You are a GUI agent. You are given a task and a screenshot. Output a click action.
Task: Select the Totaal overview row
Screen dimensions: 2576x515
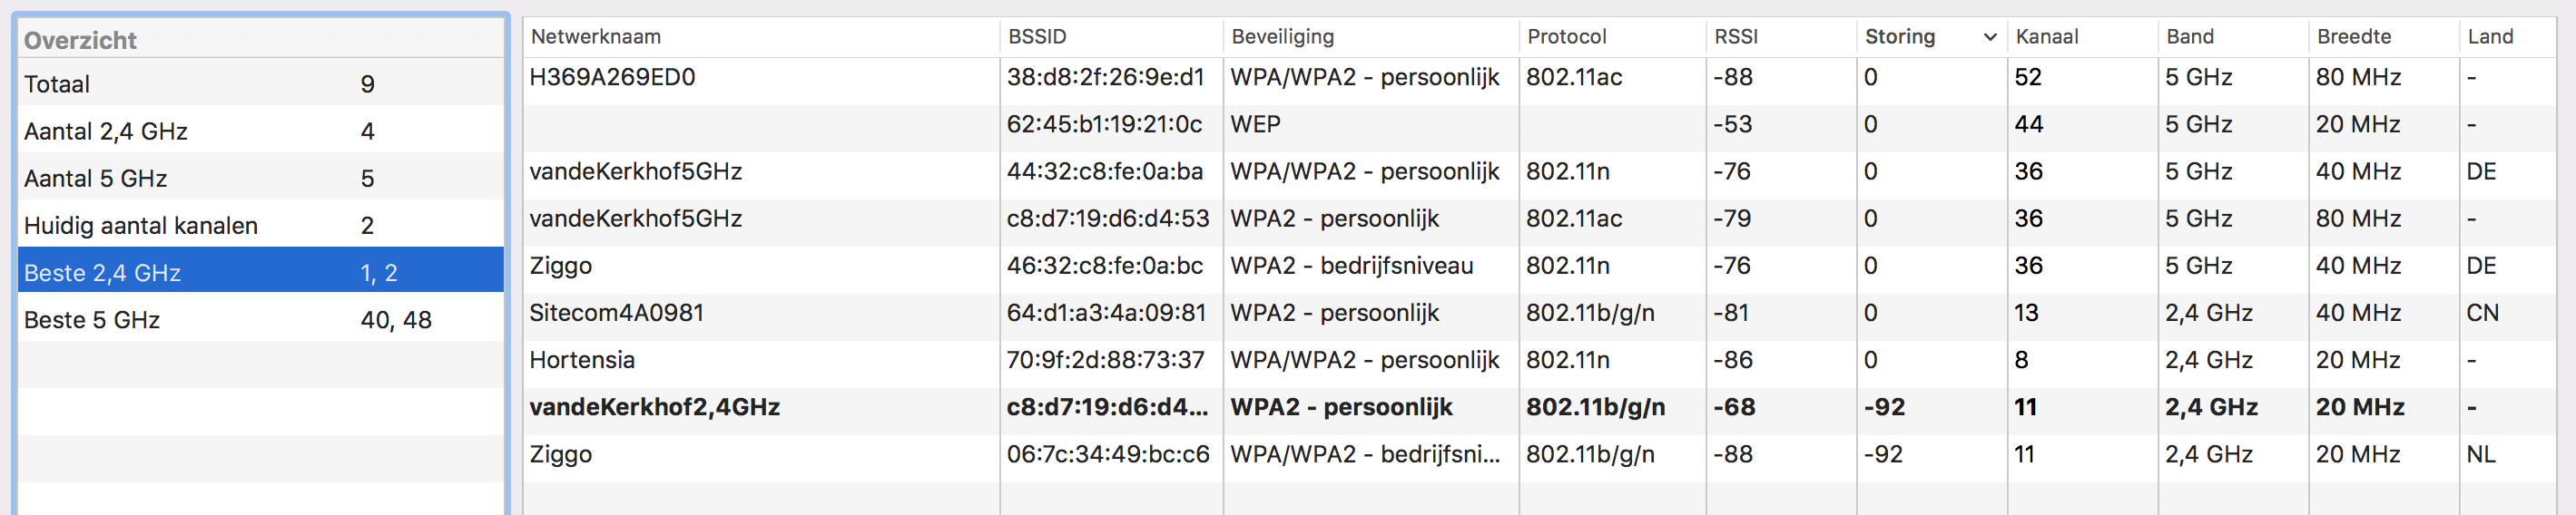tap(260, 83)
